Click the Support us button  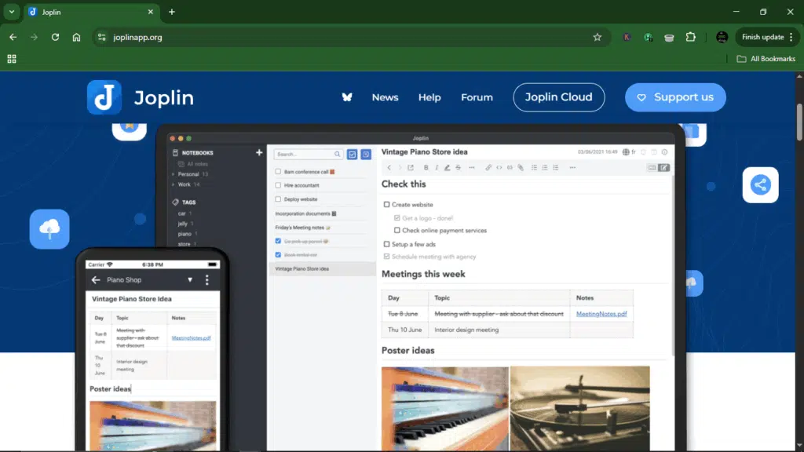click(675, 97)
